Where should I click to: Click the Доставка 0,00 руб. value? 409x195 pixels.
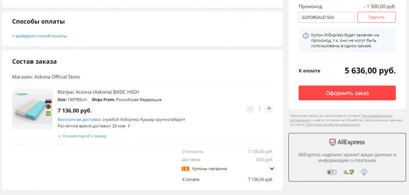point(264,160)
